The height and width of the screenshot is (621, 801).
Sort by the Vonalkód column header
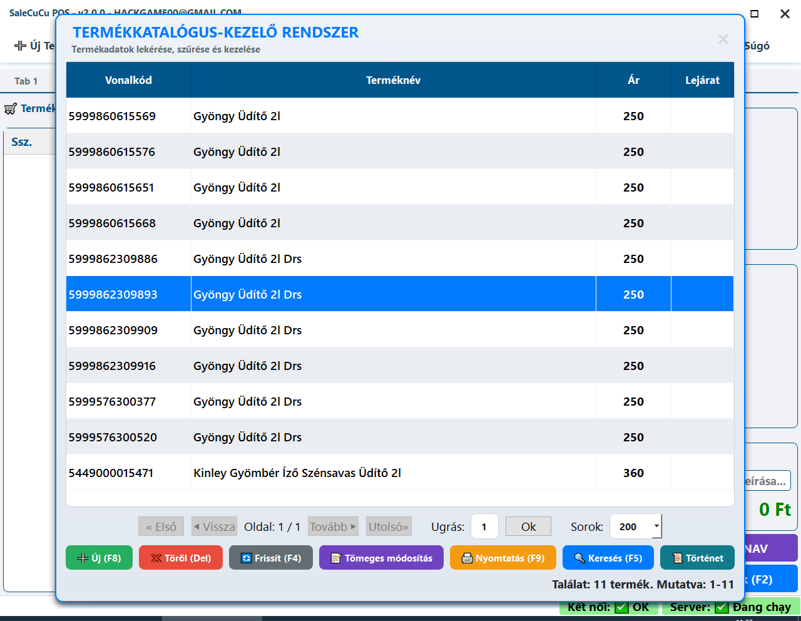pos(128,80)
